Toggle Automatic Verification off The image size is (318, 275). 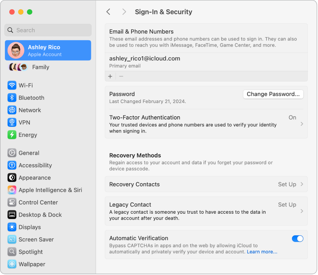[x=297, y=239]
